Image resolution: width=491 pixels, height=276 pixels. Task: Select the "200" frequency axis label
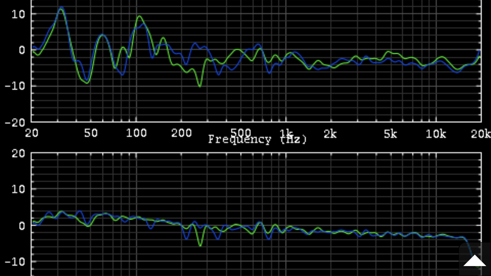(x=181, y=133)
